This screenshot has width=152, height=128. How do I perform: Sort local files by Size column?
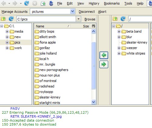coord(81,26)
